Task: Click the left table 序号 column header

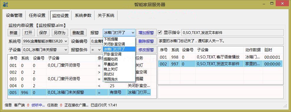Action: pyautogui.click(x=14, y=58)
